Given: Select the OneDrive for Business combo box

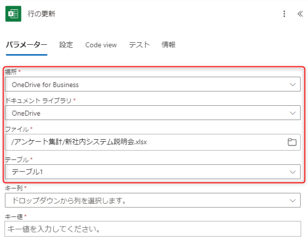Looking at the screenshot, I should coord(152,84).
